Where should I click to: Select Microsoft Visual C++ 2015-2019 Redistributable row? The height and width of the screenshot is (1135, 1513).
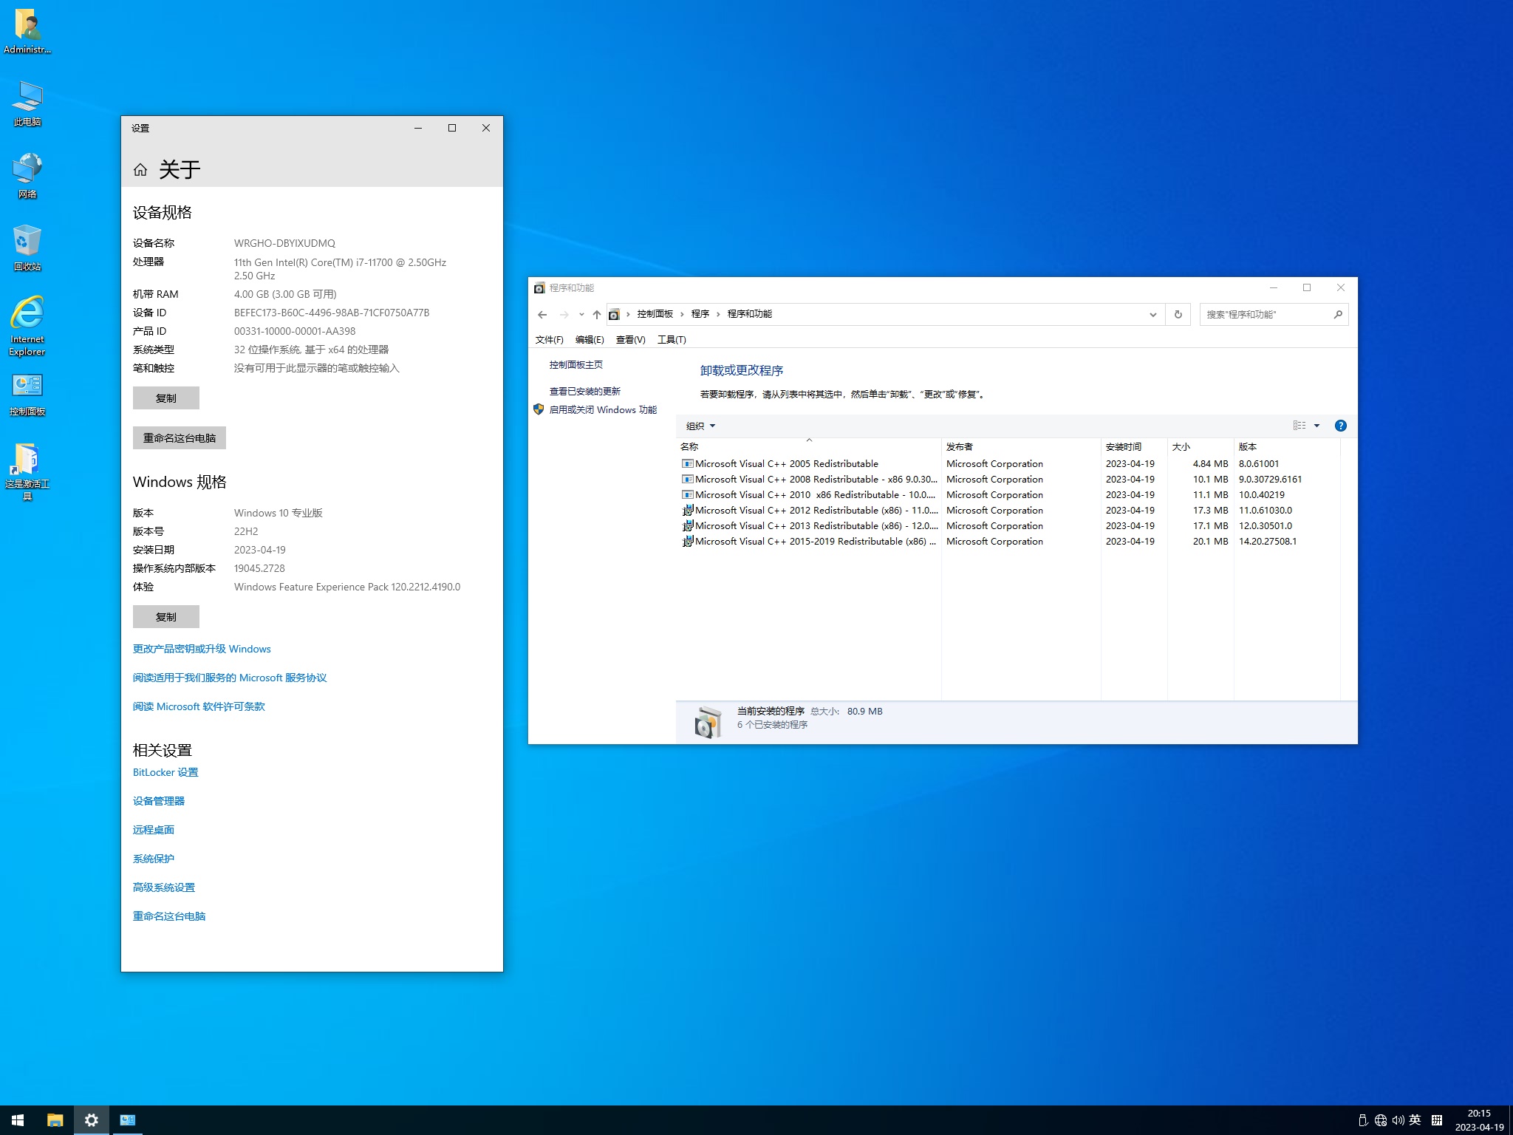[x=1008, y=542]
